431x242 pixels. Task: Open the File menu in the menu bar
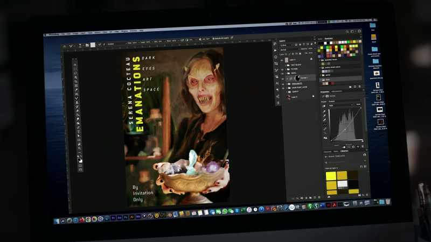coord(63,34)
